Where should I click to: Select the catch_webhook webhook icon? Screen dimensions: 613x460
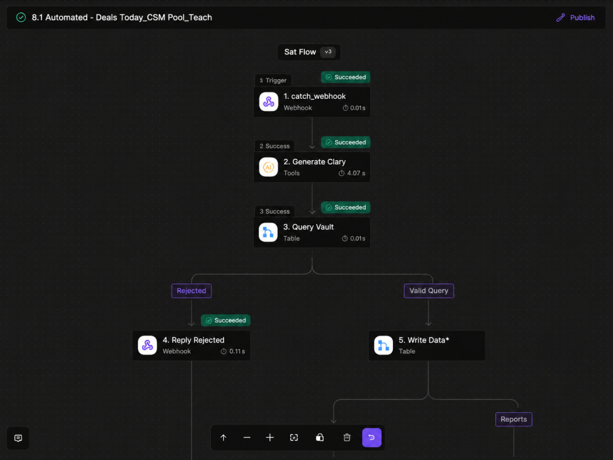point(268,102)
